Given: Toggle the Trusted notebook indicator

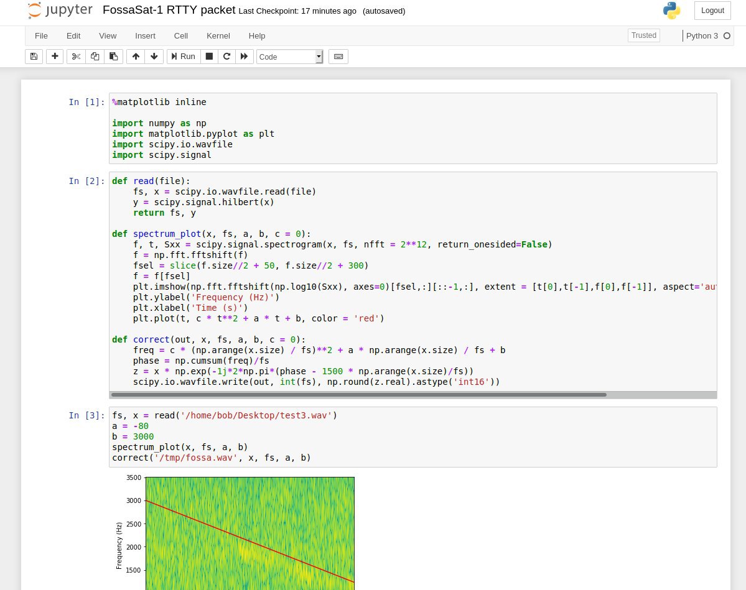Looking at the screenshot, I should [x=643, y=35].
